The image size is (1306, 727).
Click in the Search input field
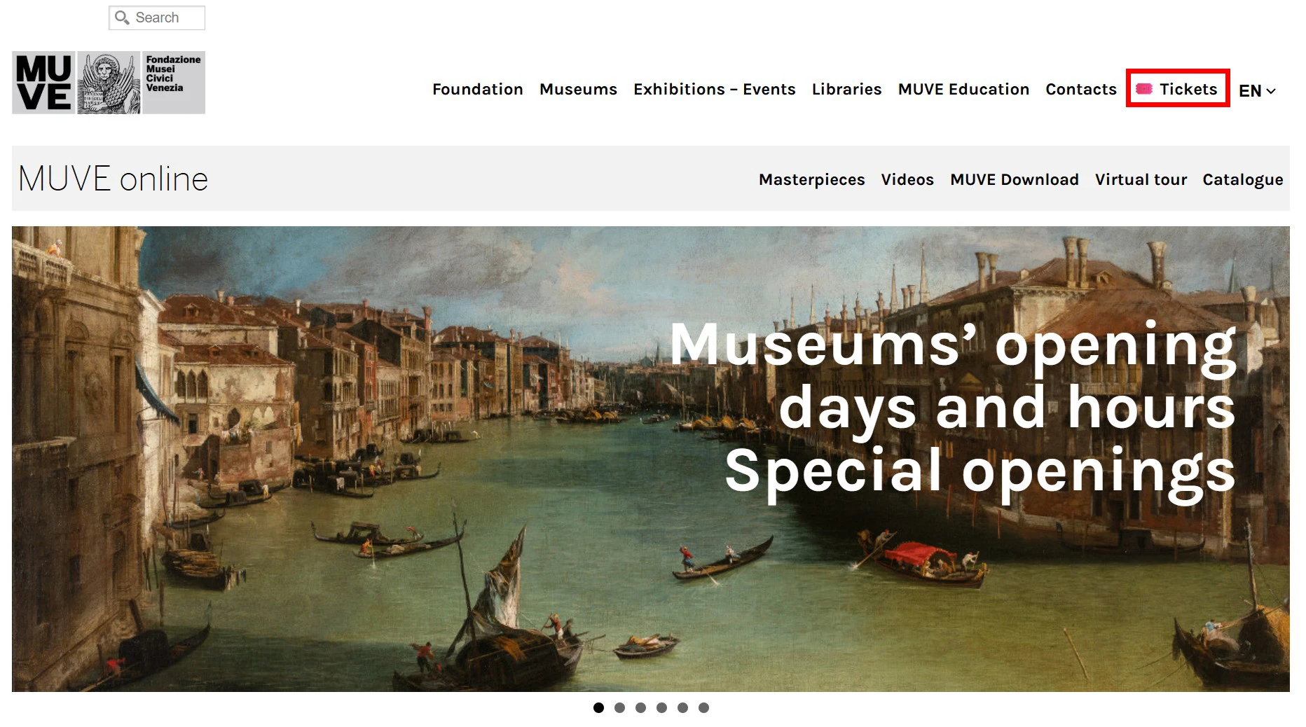point(157,18)
